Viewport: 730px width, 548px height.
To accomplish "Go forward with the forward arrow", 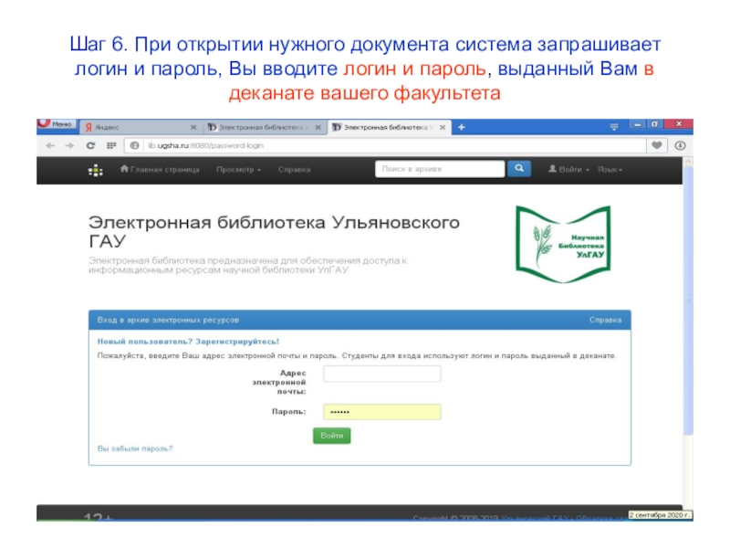I will tap(69, 145).
